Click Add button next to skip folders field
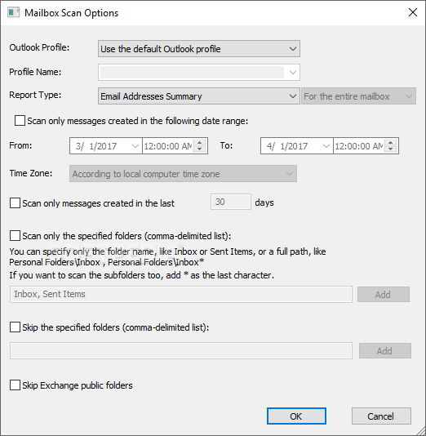Image resolution: width=426 pixels, height=436 pixels. pos(385,351)
